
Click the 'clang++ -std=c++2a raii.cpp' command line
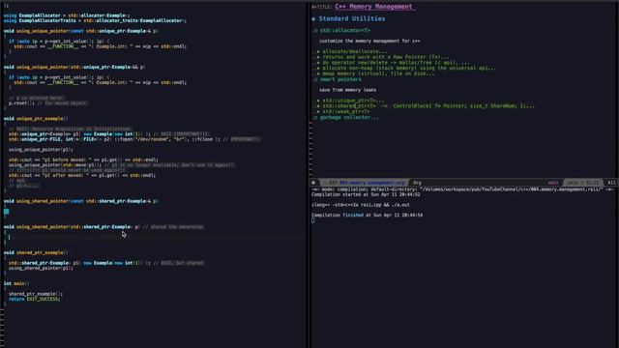click(x=361, y=205)
